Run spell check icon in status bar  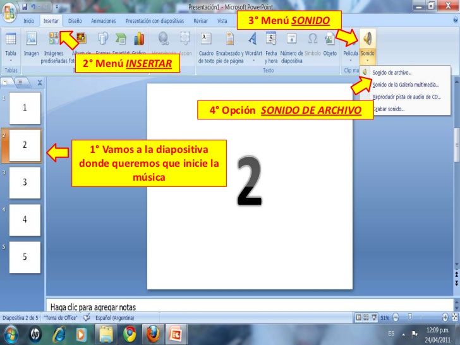[87, 317]
